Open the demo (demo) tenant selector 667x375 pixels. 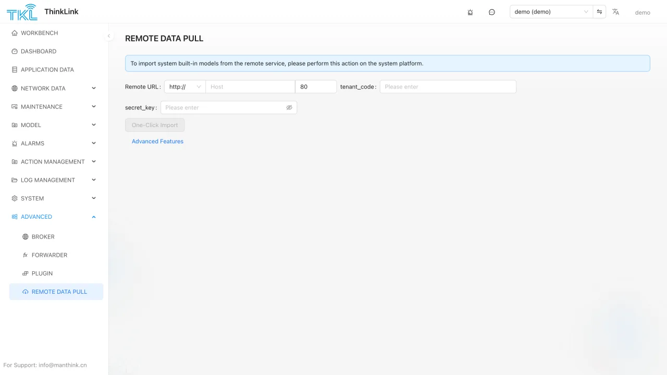[x=551, y=12]
